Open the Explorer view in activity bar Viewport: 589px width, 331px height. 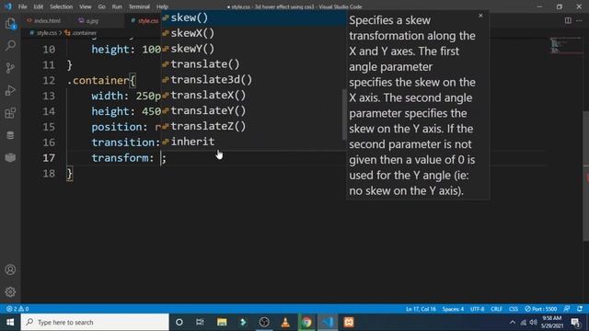pyautogui.click(x=10, y=24)
